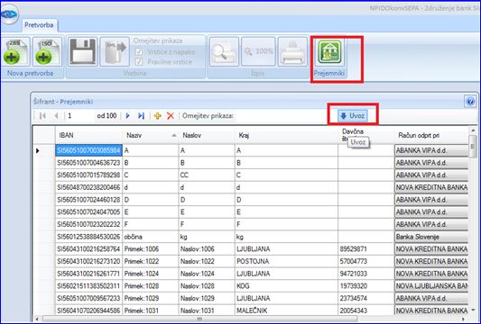Go to first record navigation arrow
481x324 pixels.
click(x=42, y=115)
